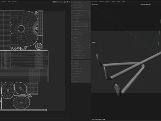
Task: Click the Move tool indicator in viewport
Action: coord(94,42)
